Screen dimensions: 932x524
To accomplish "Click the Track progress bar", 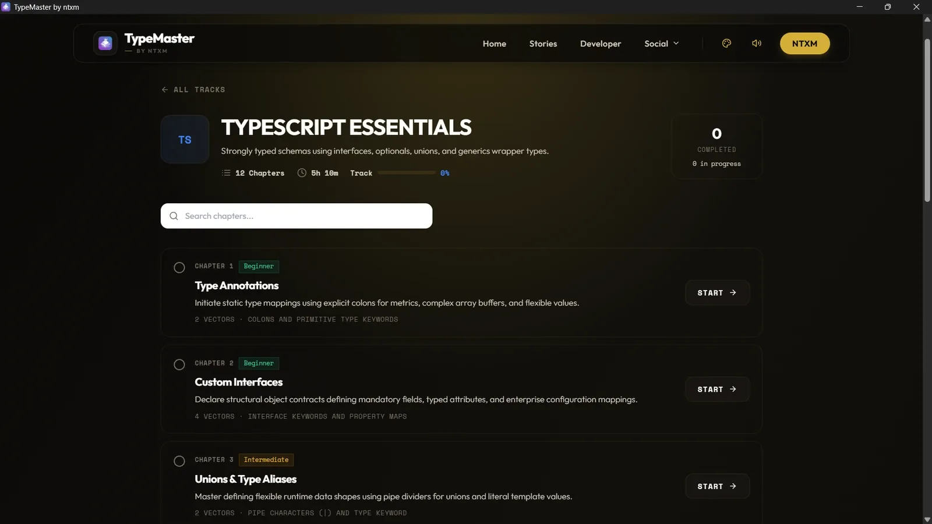I will (407, 173).
